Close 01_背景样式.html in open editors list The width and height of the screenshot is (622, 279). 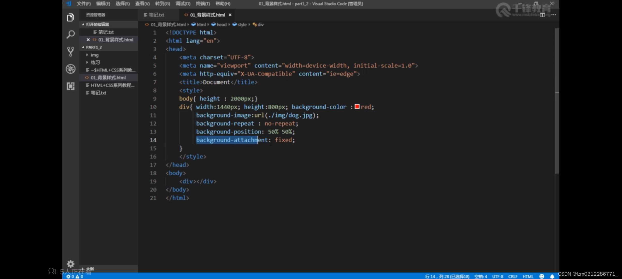[88, 40]
